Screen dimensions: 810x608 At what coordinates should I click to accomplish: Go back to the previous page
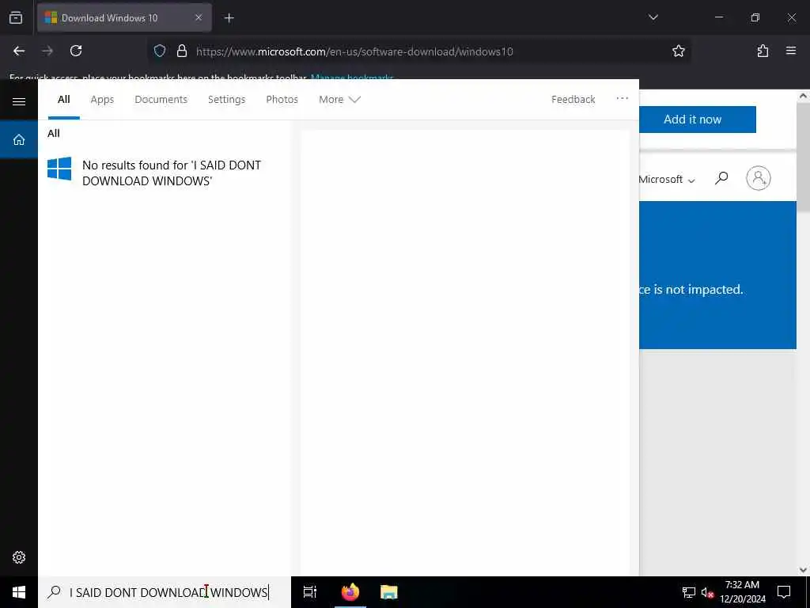click(x=19, y=51)
